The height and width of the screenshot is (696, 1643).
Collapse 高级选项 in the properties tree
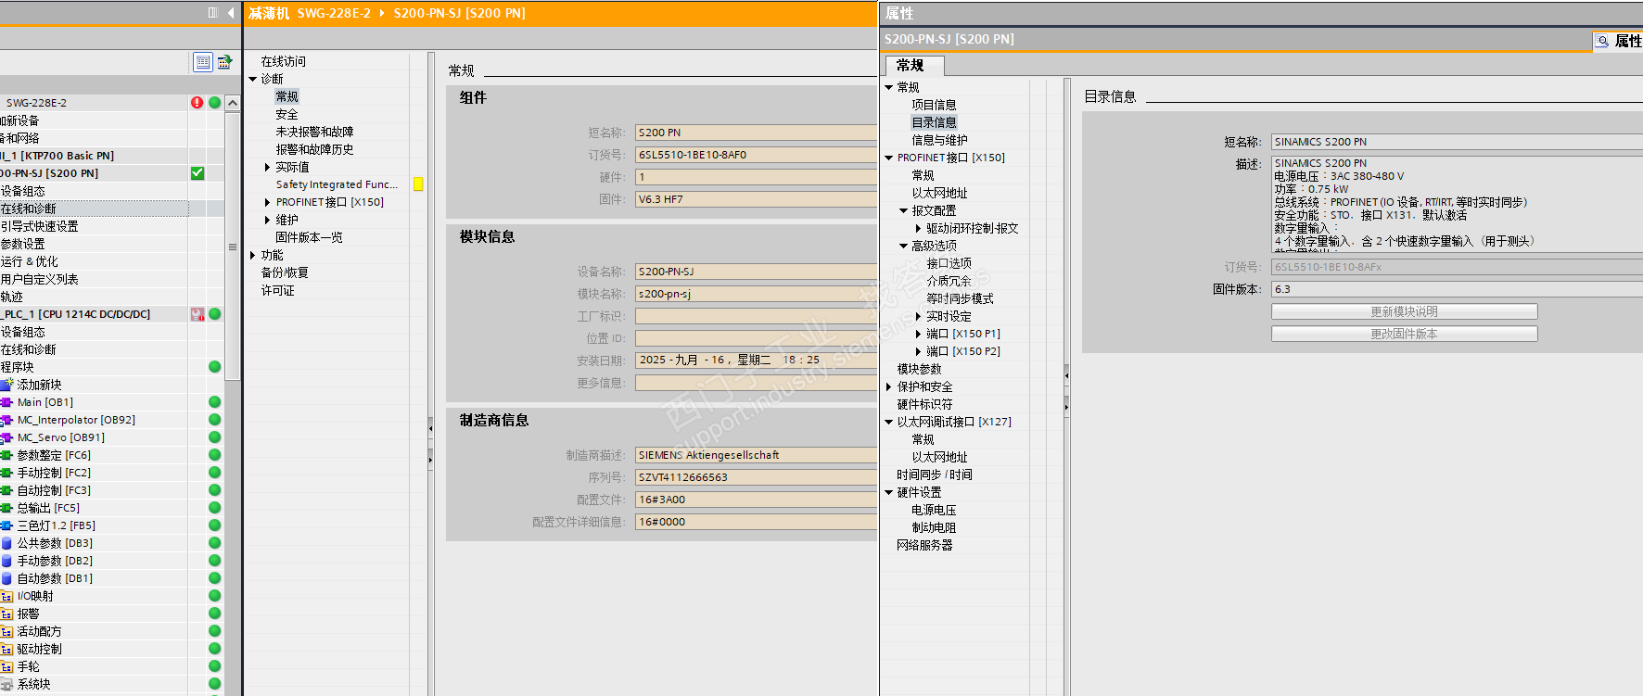coord(903,246)
